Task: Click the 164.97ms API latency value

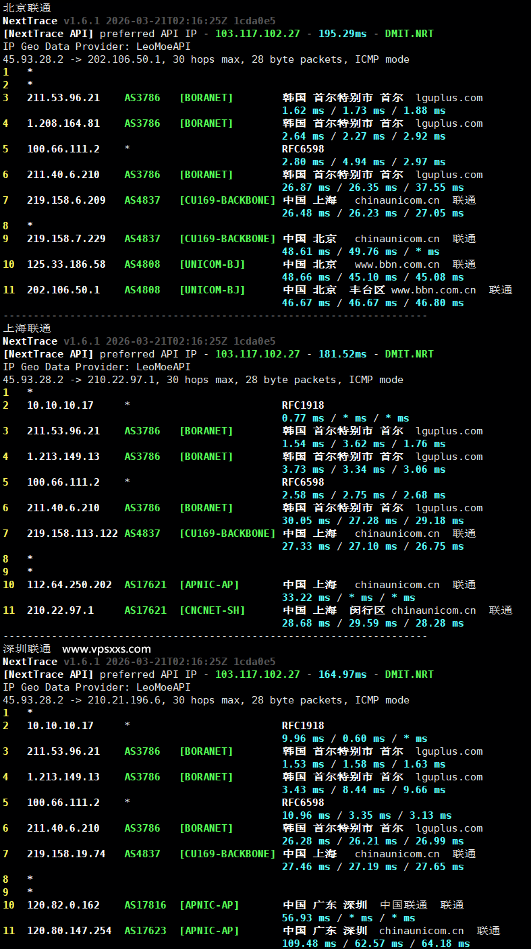Action: click(x=343, y=674)
